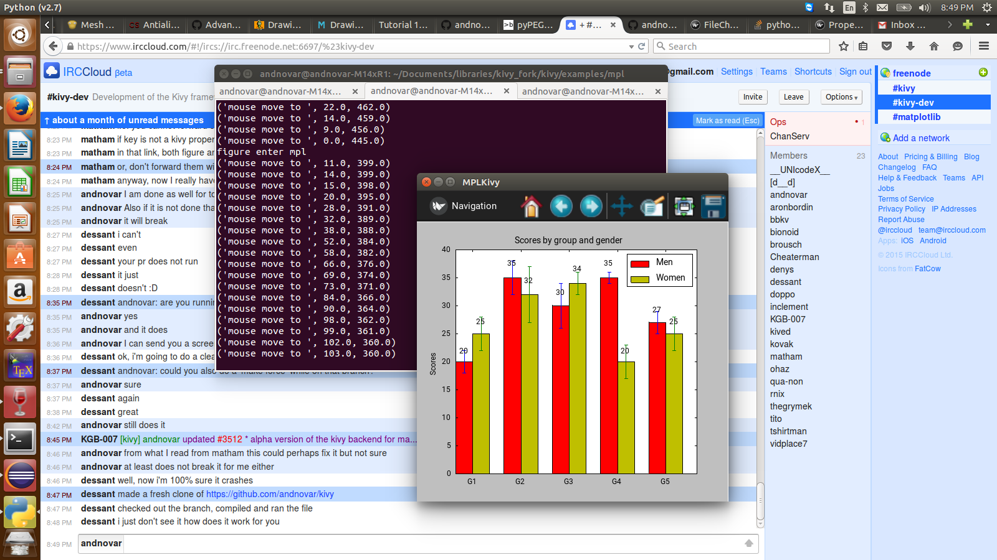This screenshot has height=560, width=997.
Task: Open the configure subplots tool in MPLKivy
Action: 684,206
